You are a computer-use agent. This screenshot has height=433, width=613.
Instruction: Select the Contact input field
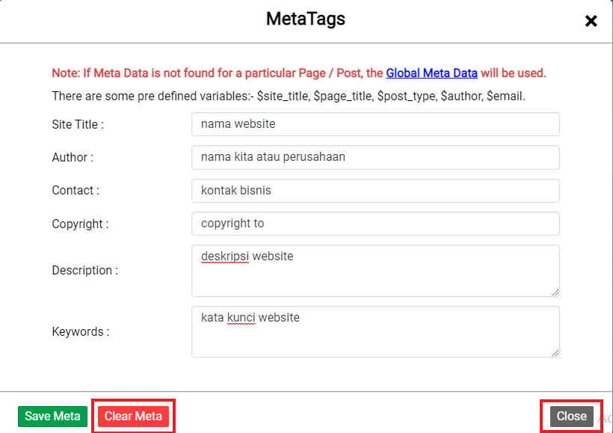(374, 191)
